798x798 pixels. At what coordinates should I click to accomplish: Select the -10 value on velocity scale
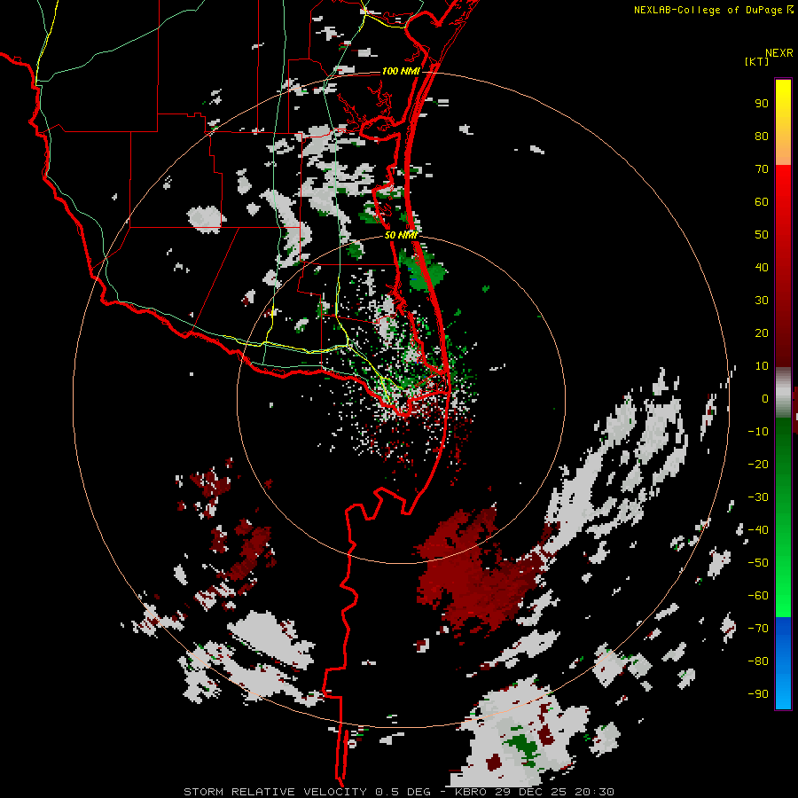point(758,432)
